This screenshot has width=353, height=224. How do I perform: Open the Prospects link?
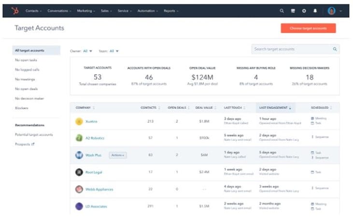point(23,144)
